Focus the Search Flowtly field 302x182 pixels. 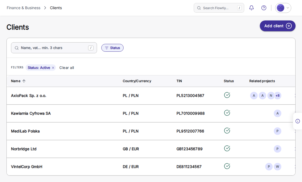(219, 8)
